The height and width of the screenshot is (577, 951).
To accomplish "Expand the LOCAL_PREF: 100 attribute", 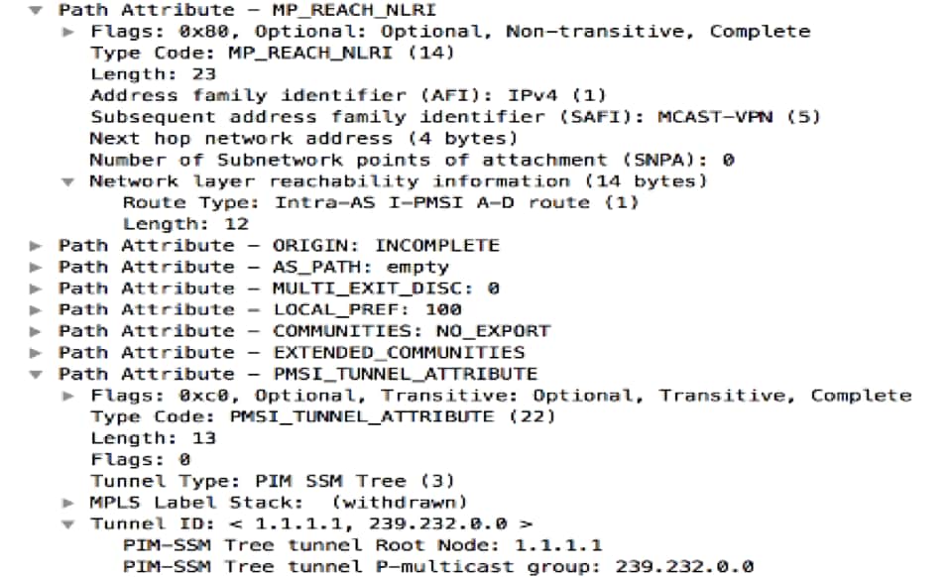I will pyautogui.click(x=37, y=310).
